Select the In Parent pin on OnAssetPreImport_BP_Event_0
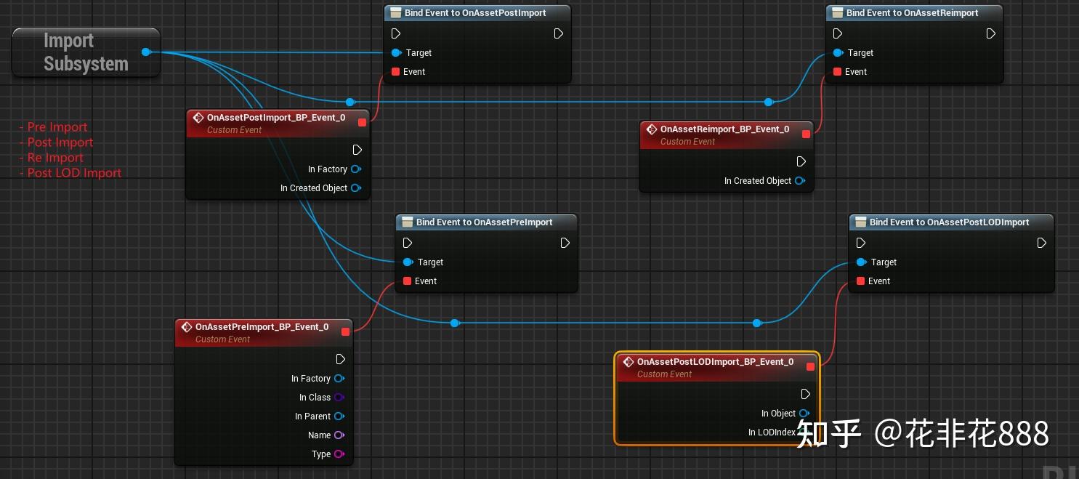Screen dimensions: 1079x479 click(x=339, y=416)
